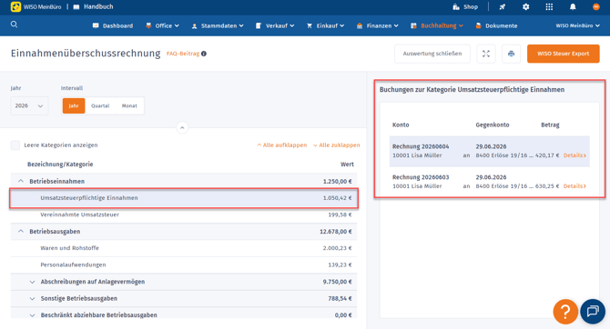This screenshot has width=610, height=329.
Task: Click Alle aufklappen link
Action: [x=282, y=145]
